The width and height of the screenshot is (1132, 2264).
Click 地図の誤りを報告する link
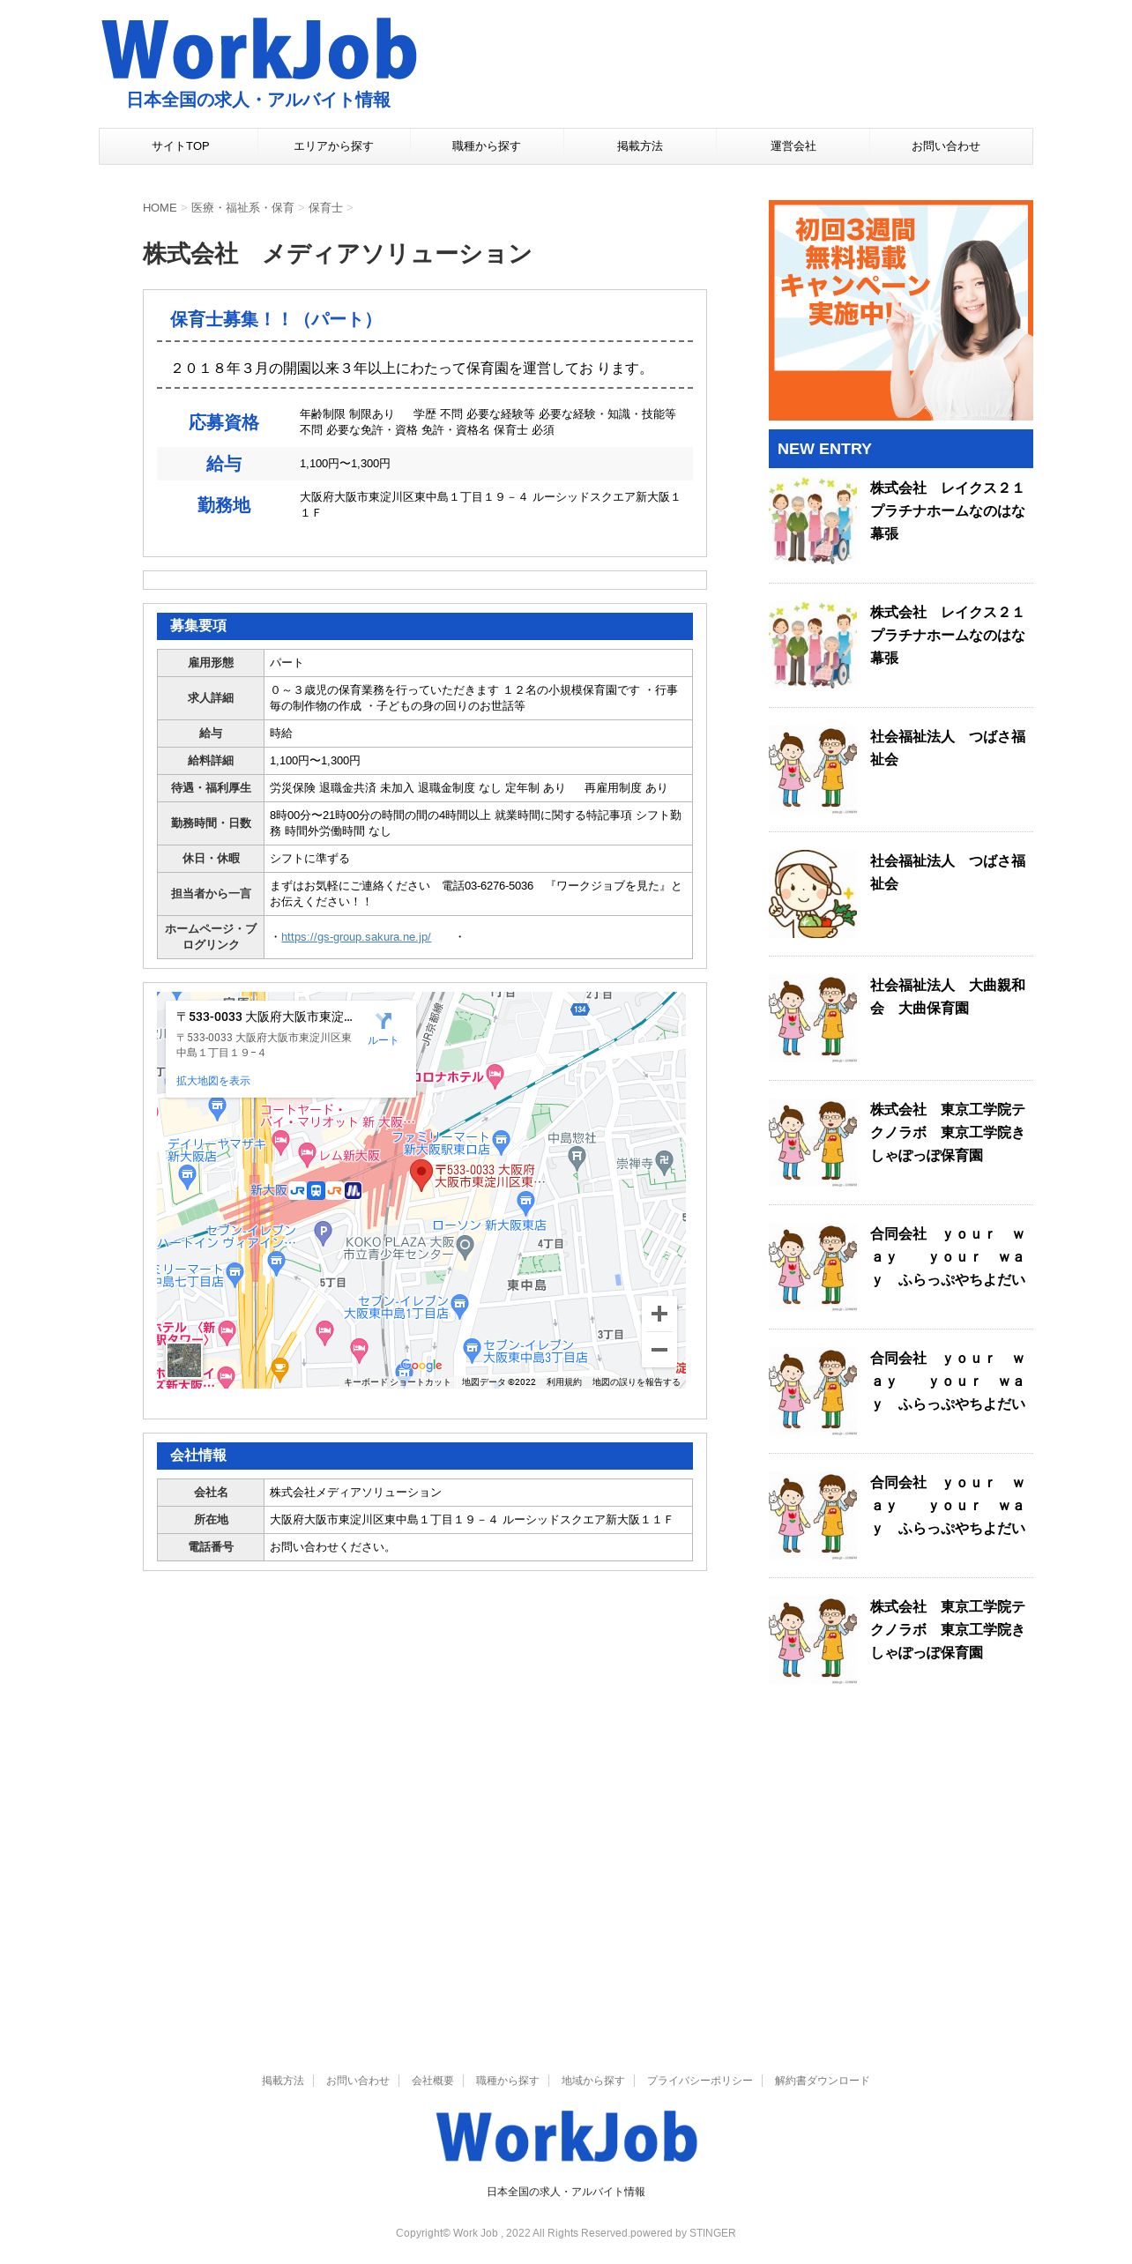pos(637,1382)
